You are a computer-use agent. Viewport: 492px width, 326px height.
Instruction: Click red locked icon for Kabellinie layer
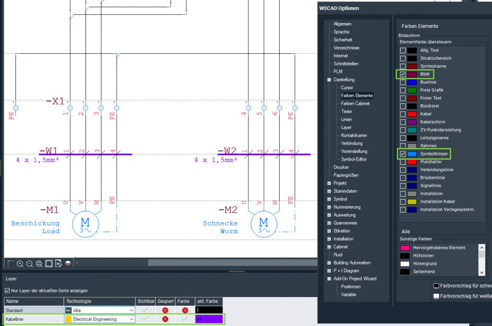pyautogui.click(x=165, y=319)
